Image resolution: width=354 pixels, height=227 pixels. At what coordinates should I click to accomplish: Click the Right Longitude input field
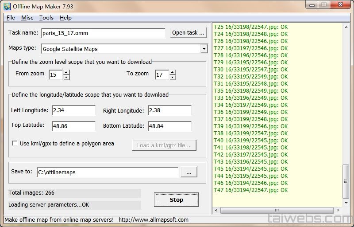click(169, 110)
